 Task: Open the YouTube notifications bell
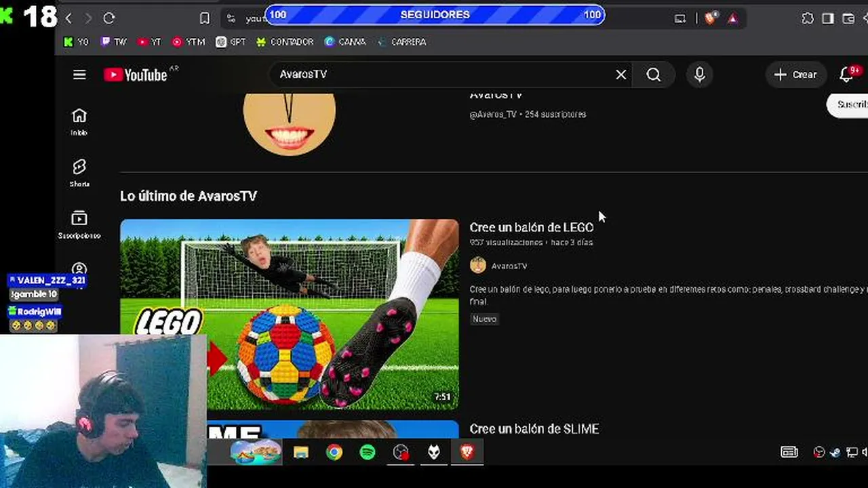846,75
